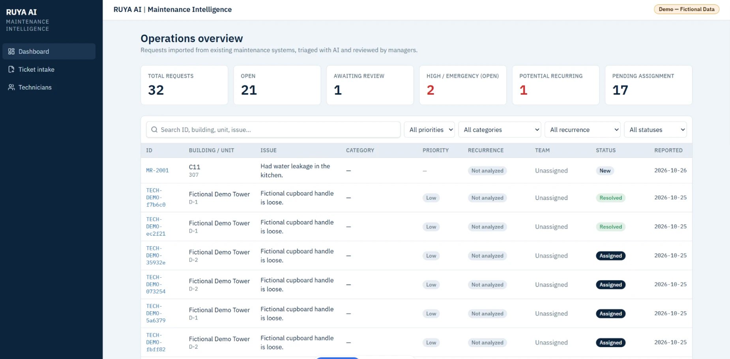Open the All recurrence dropdown
Viewport: 730px width, 359px height.
pyautogui.click(x=582, y=130)
